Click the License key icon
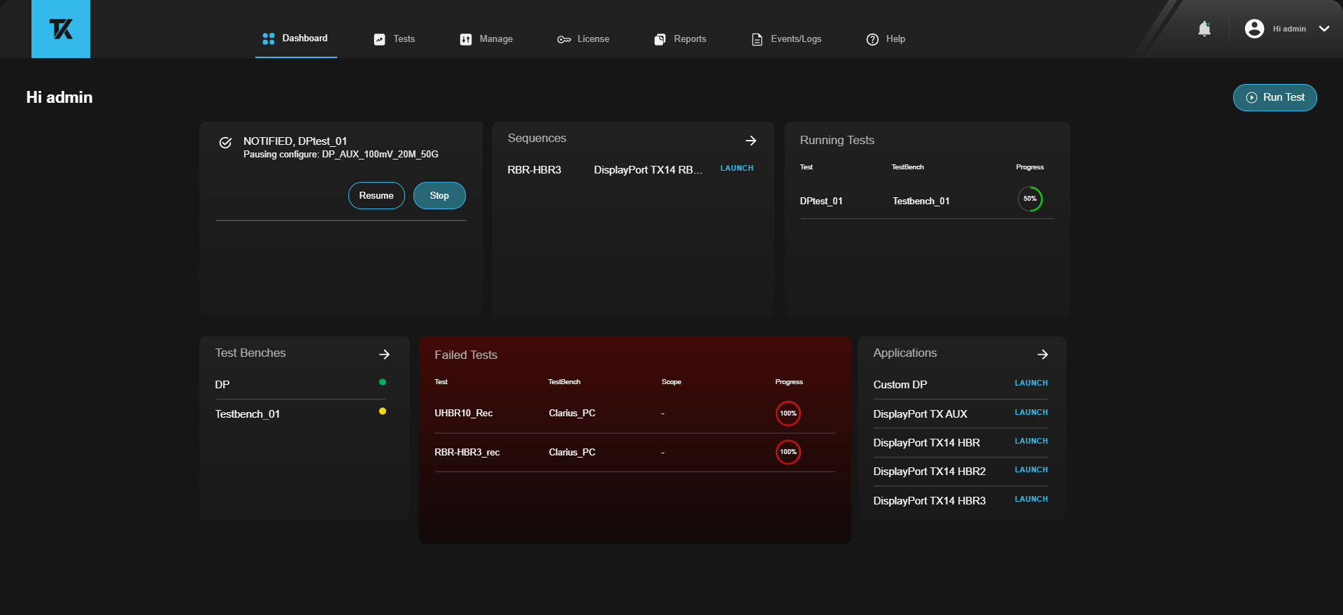The width and height of the screenshot is (1343, 615). coord(564,39)
